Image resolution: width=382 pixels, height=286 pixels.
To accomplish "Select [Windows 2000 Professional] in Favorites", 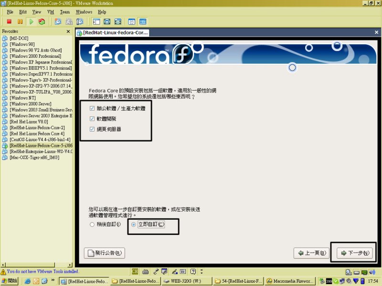I will pyautogui.click(x=35, y=56).
